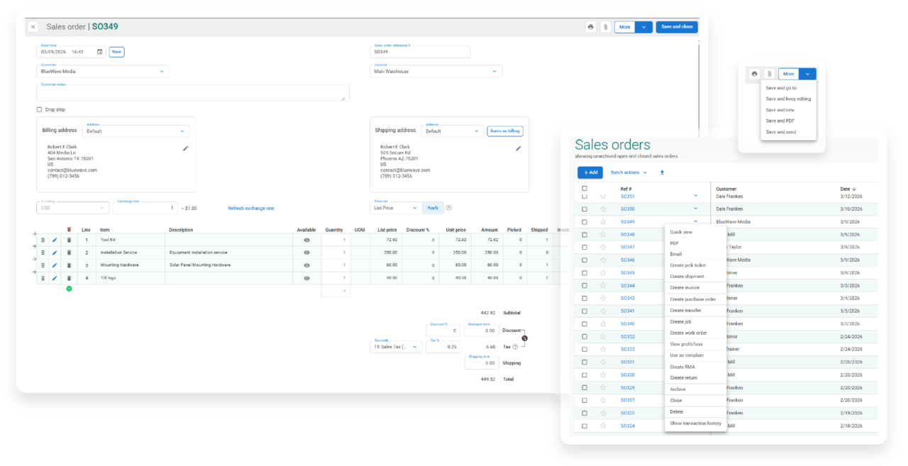The image size is (908, 466).
Task: Select the checkbox for order SO324
Action: tap(585, 426)
